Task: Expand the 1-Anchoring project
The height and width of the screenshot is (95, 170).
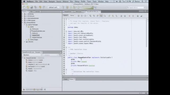Action: [x=23, y=14]
